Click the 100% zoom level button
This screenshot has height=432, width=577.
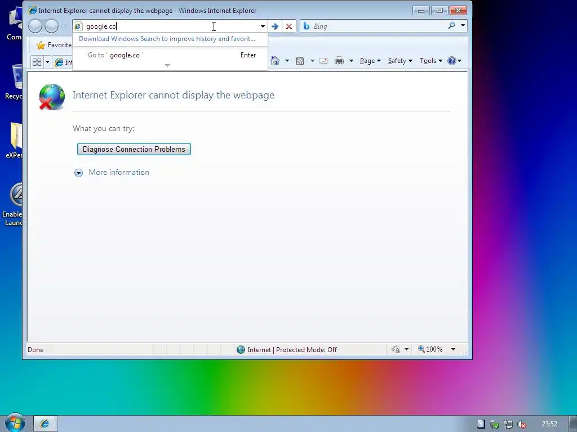pyautogui.click(x=430, y=349)
